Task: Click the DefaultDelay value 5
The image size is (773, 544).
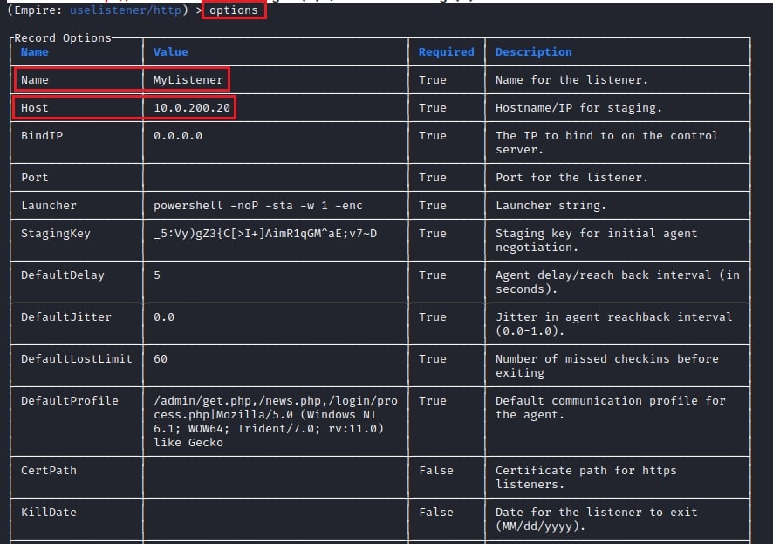Action: pyautogui.click(x=157, y=275)
